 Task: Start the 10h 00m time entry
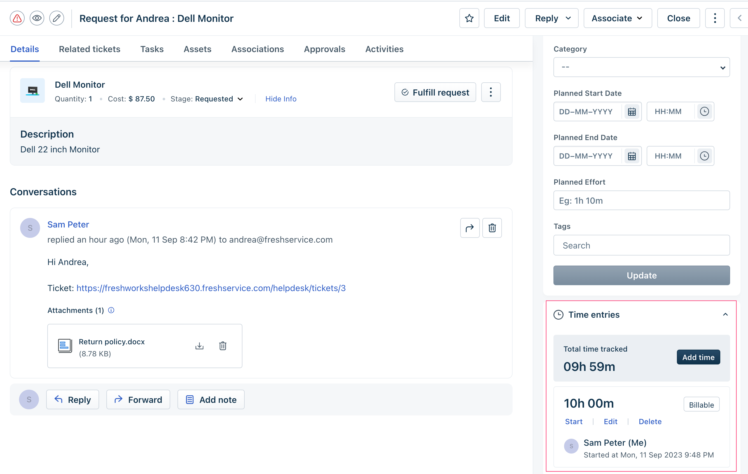pos(574,422)
